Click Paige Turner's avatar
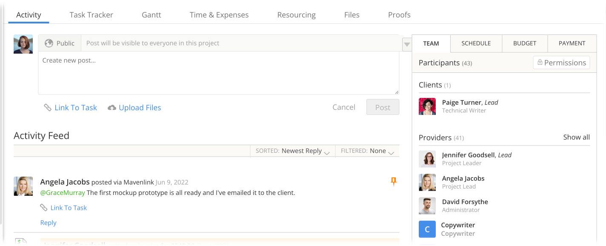The width and height of the screenshot is (606, 246). pos(427,106)
